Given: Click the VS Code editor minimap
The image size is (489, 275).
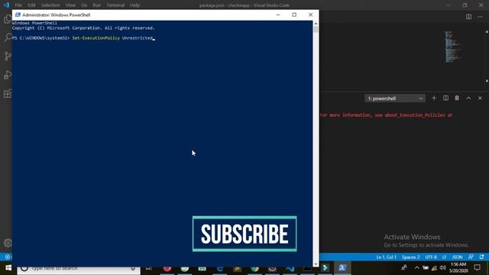Looking at the screenshot, I should pos(452,47).
